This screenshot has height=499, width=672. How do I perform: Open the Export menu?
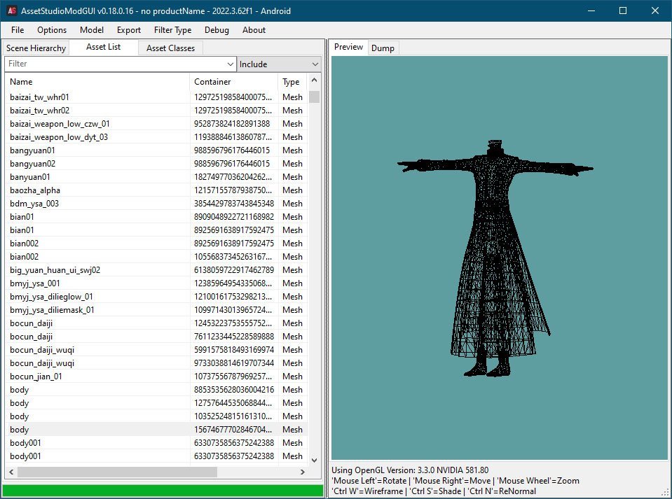tap(129, 30)
